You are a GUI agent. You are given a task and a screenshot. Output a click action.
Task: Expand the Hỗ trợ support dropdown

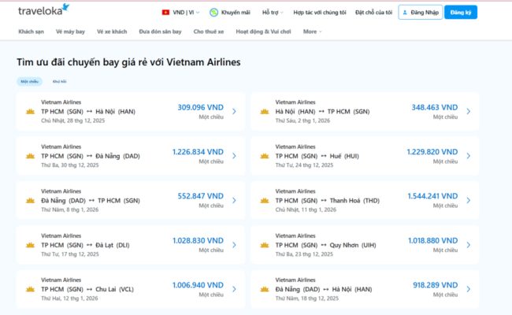coord(272,13)
